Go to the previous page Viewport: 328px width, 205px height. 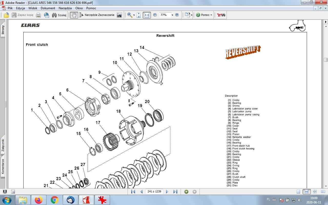coord(141,192)
